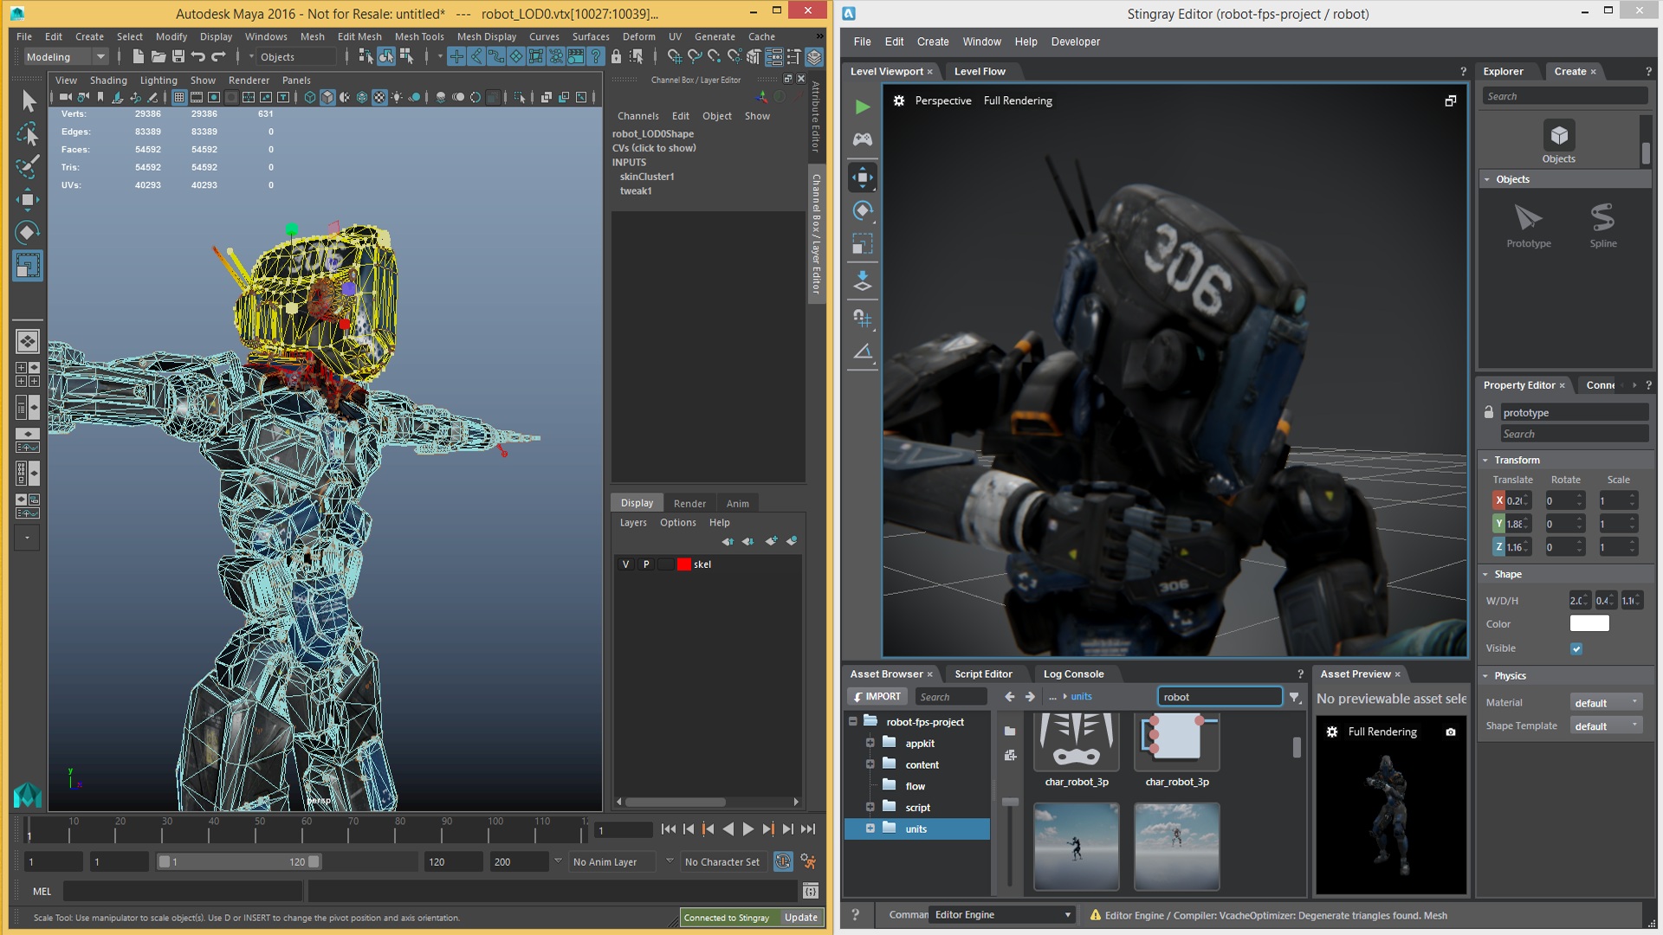Select the Spline object in Create panel
1663x935 pixels.
[x=1603, y=226]
